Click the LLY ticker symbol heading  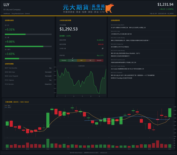coord(6,5)
